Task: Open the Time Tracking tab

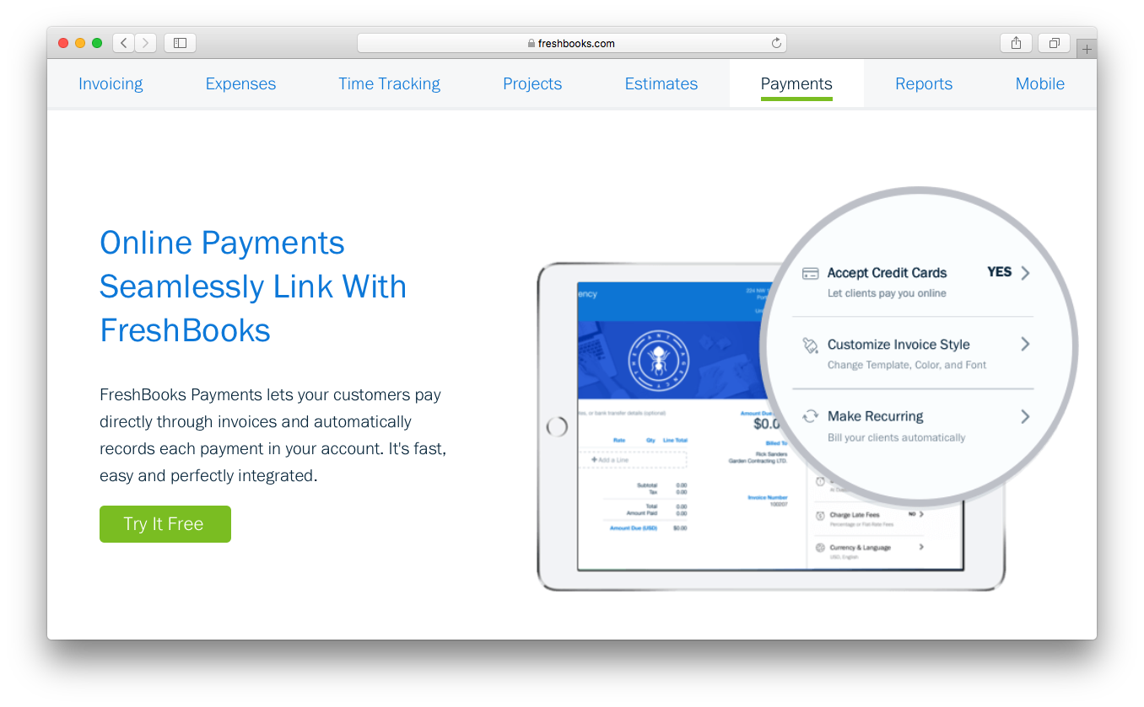Action: coord(389,83)
